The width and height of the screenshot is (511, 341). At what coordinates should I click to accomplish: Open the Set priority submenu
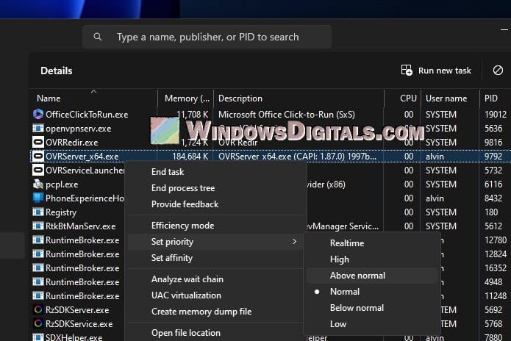pyautogui.click(x=215, y=242)
